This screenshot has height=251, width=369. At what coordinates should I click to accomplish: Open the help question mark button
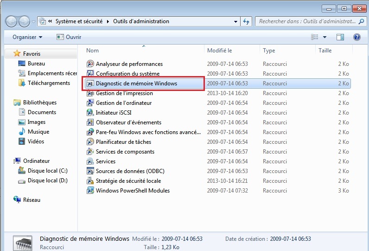pos(357,37)
